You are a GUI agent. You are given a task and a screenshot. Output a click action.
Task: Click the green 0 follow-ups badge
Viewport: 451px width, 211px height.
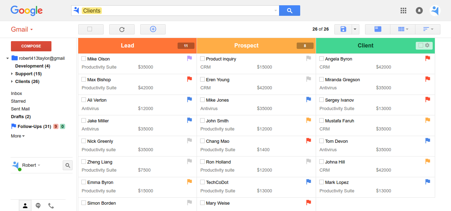pyautogui.click(x=62, y=127)
